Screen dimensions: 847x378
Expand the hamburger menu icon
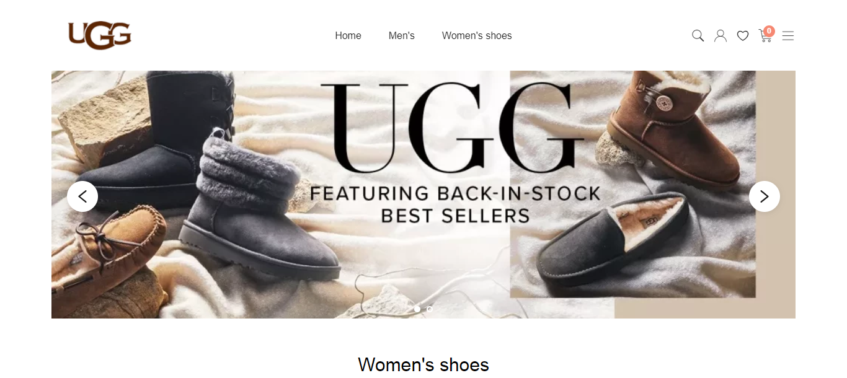coord(787,36)
